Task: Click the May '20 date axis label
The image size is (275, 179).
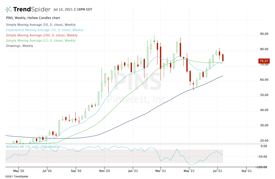Action: (18, 171)
